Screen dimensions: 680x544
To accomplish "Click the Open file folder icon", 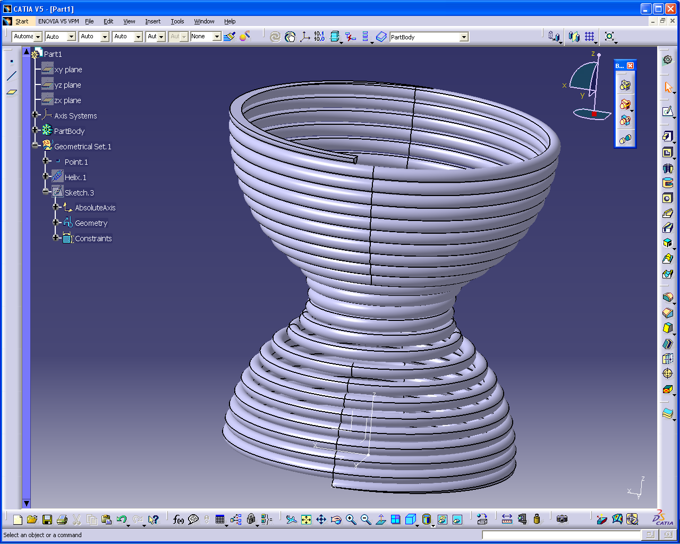I will pos(32,520).
